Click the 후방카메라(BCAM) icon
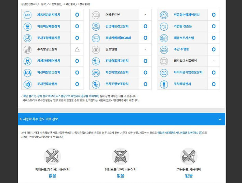The height and width of the screenshot is (183, 242). 96,38
